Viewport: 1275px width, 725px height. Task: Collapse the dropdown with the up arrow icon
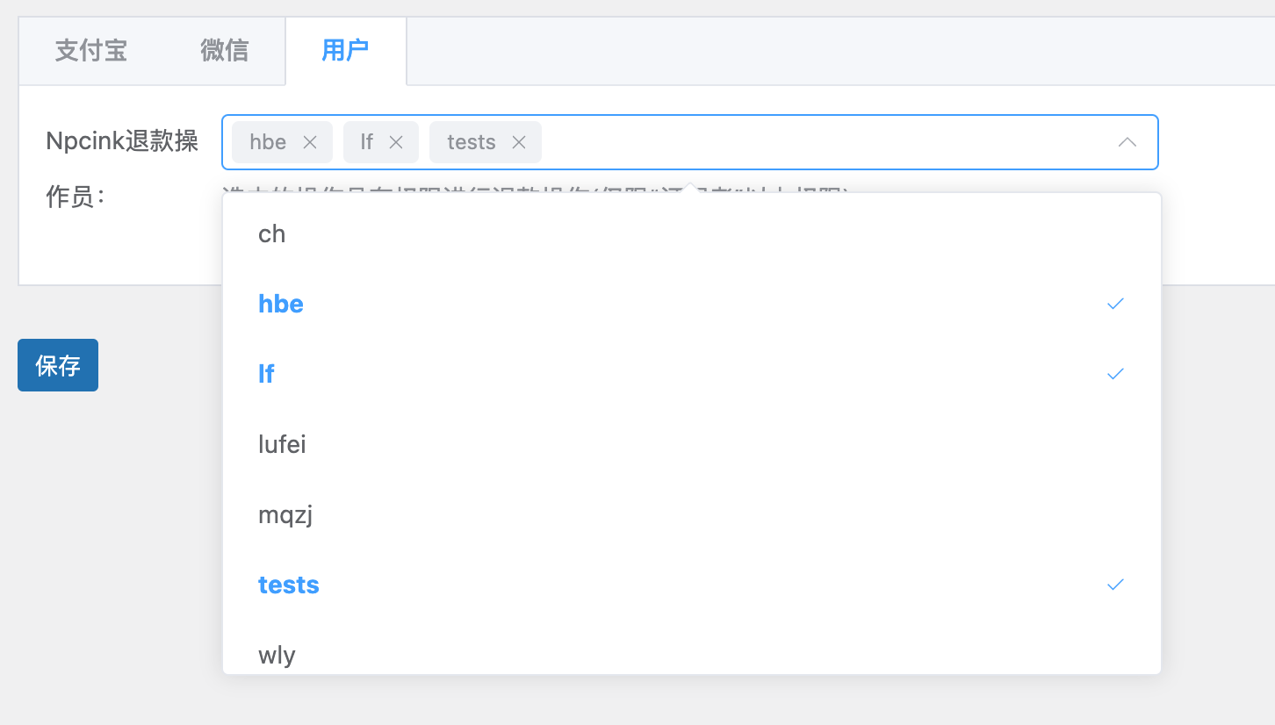(1127, 142)
